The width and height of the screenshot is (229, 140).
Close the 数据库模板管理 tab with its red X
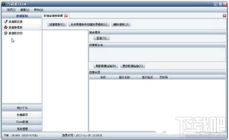pyautogui.click(x=66, y=16)
